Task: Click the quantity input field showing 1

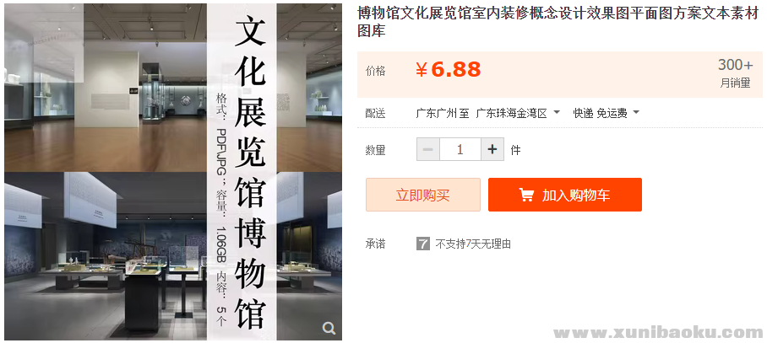Action: [460, 149]
